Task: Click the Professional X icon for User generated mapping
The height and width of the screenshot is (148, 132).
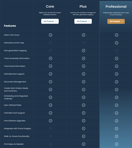Action: [x=117, y=51]
